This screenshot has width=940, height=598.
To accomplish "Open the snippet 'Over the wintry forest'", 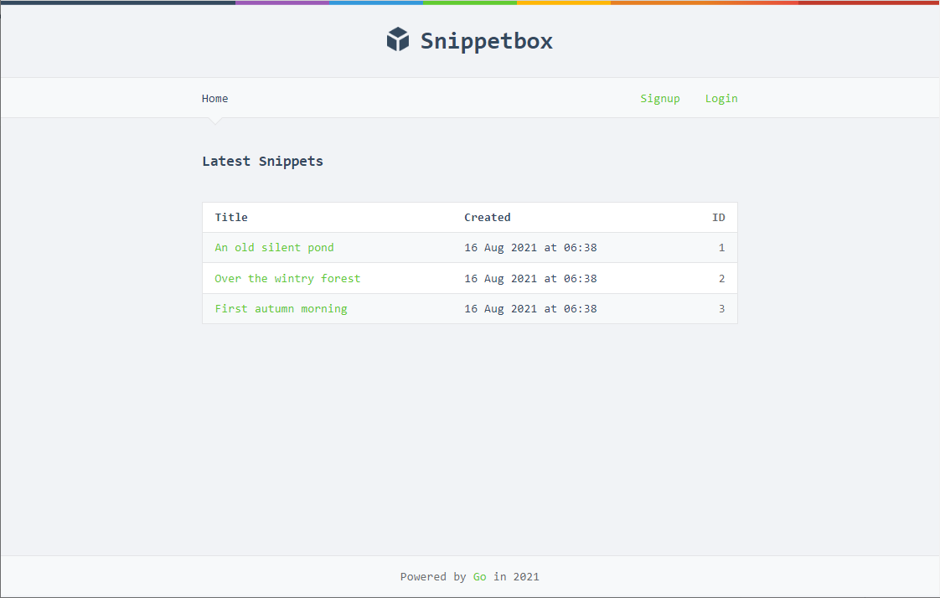I will tap(287, 278).
